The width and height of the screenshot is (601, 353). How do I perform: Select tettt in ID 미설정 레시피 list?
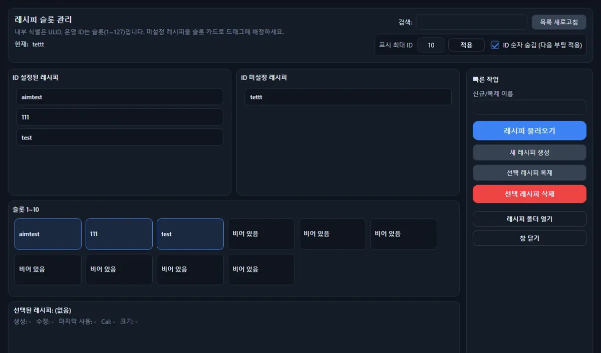point(348,97)
